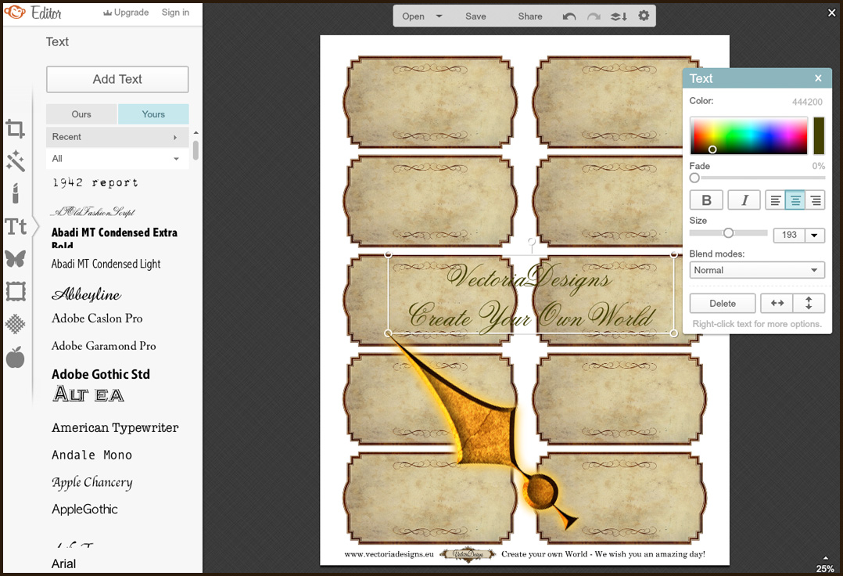Open the Textures crosshatch icon
This screenshot has height=576, width=843.
(15, 324)
